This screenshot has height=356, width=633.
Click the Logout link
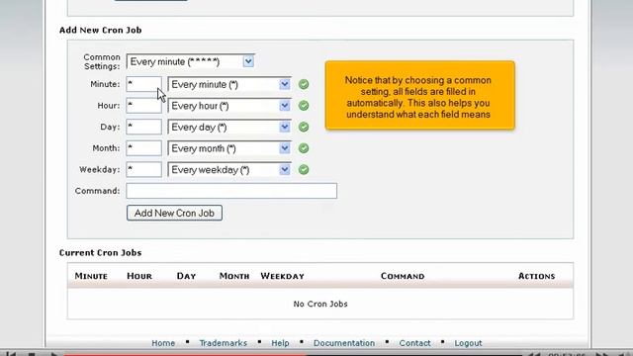468,343
